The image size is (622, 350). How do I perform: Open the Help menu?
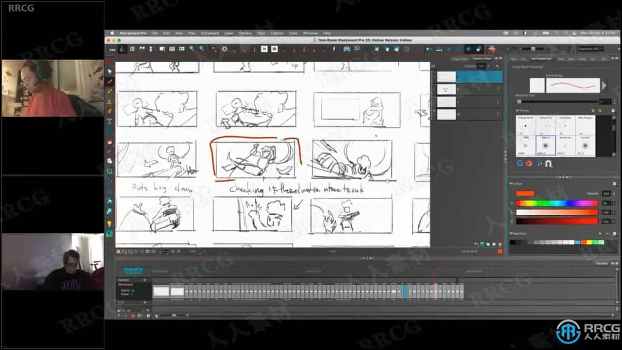click(327, 33)
